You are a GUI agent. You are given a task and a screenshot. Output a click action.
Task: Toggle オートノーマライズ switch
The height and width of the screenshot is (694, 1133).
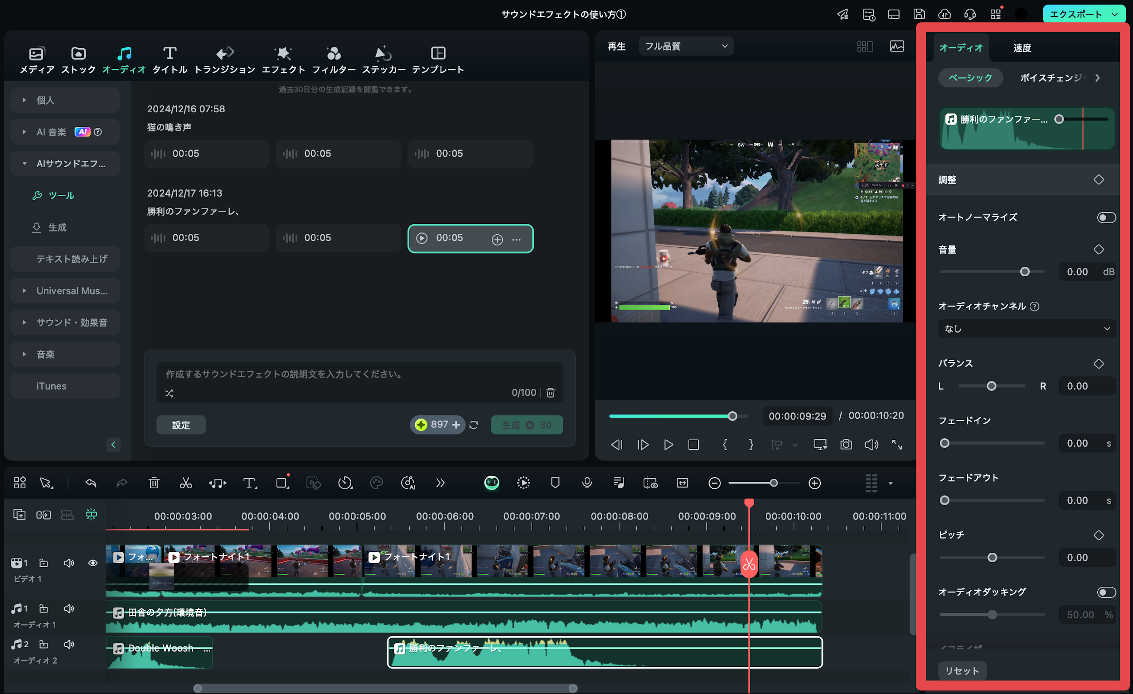click(1106, 217)
